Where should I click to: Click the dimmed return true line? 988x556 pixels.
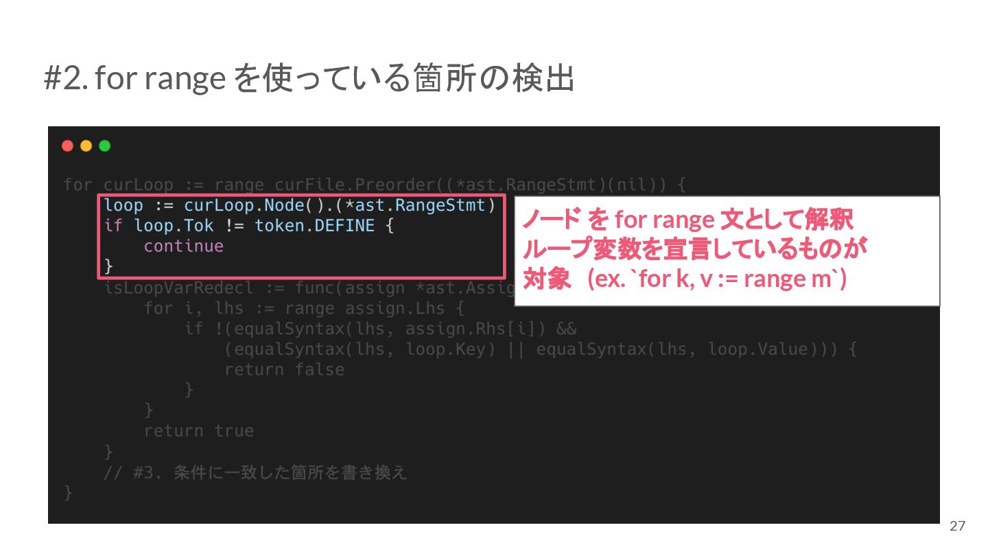198,431
